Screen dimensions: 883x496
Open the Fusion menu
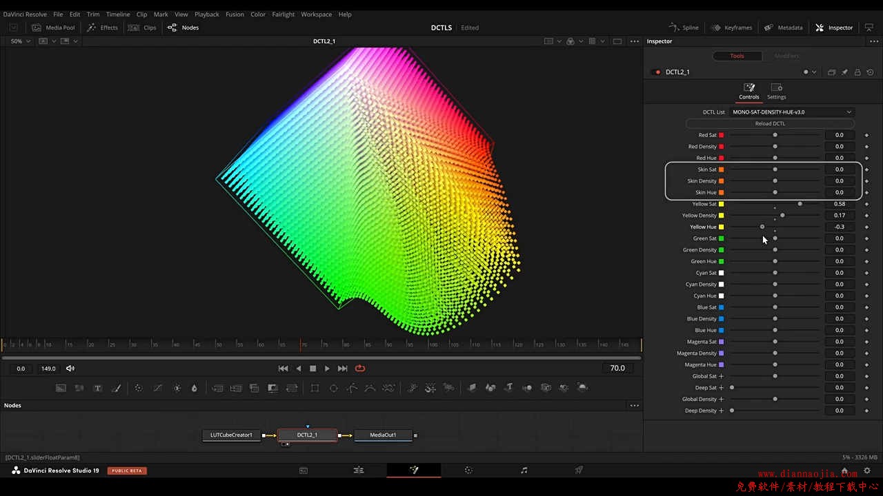point(235,14)
